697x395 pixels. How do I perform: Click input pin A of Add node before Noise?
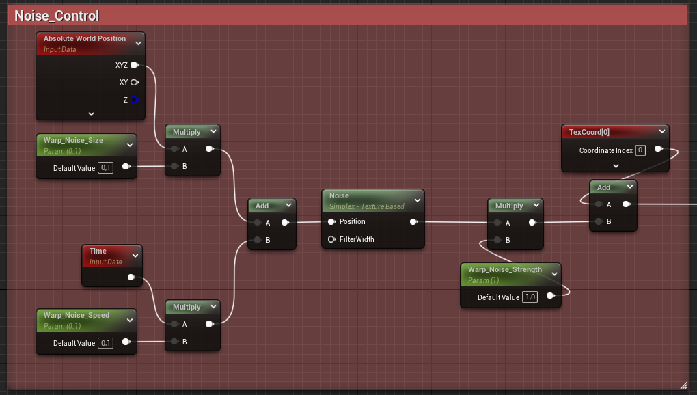(258, 223)
